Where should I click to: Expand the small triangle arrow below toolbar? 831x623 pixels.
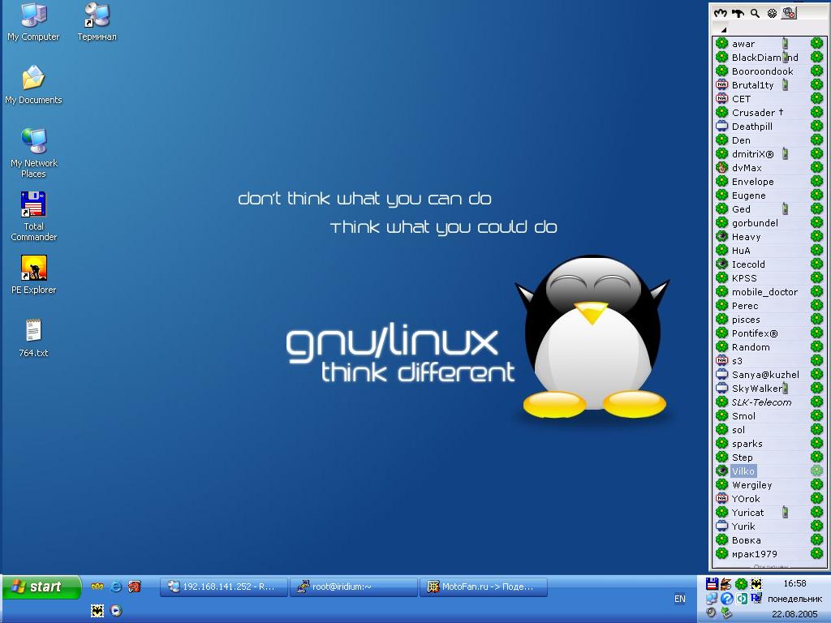(723, 30)
